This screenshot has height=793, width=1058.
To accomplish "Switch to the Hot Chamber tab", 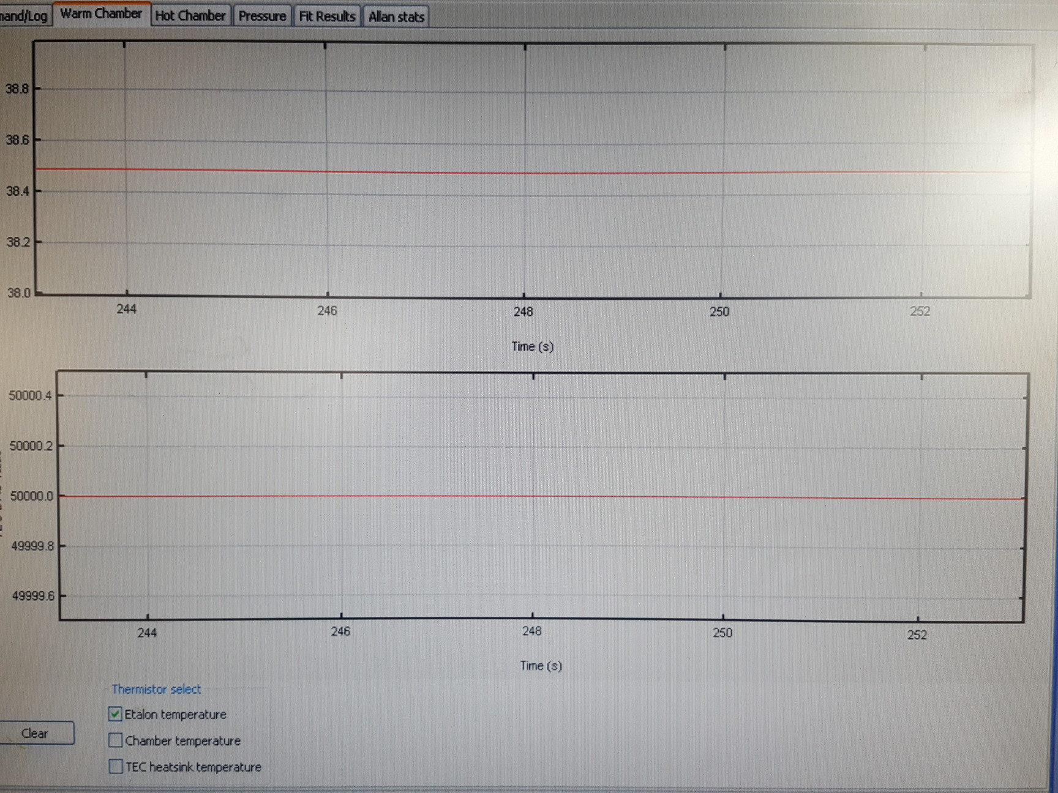I will click(190, 16).
